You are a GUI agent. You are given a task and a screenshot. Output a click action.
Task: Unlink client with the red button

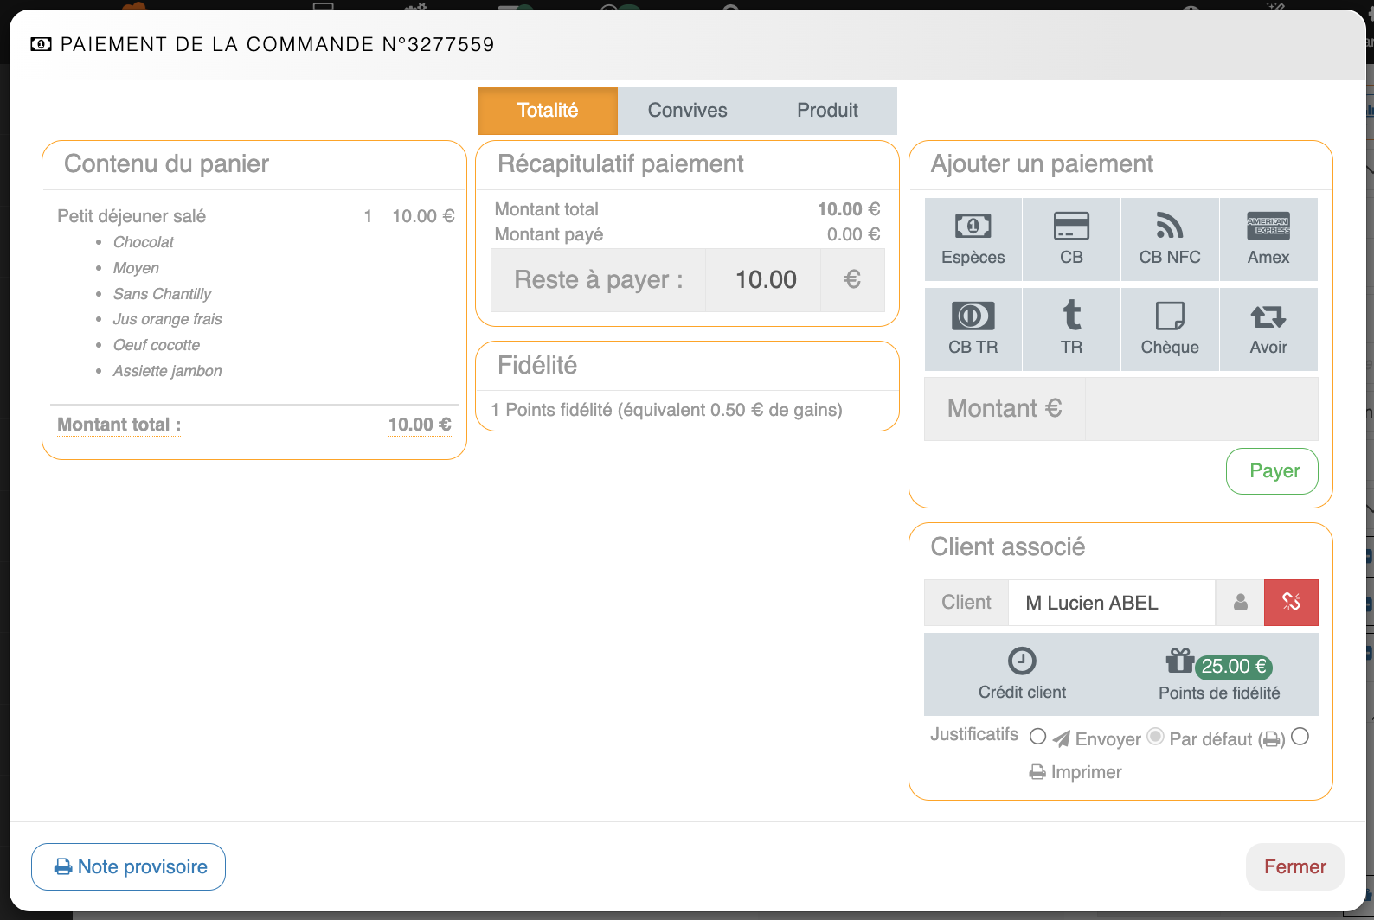(1291, 603)
